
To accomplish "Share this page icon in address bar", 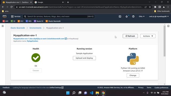I will [x=146, y=7].
